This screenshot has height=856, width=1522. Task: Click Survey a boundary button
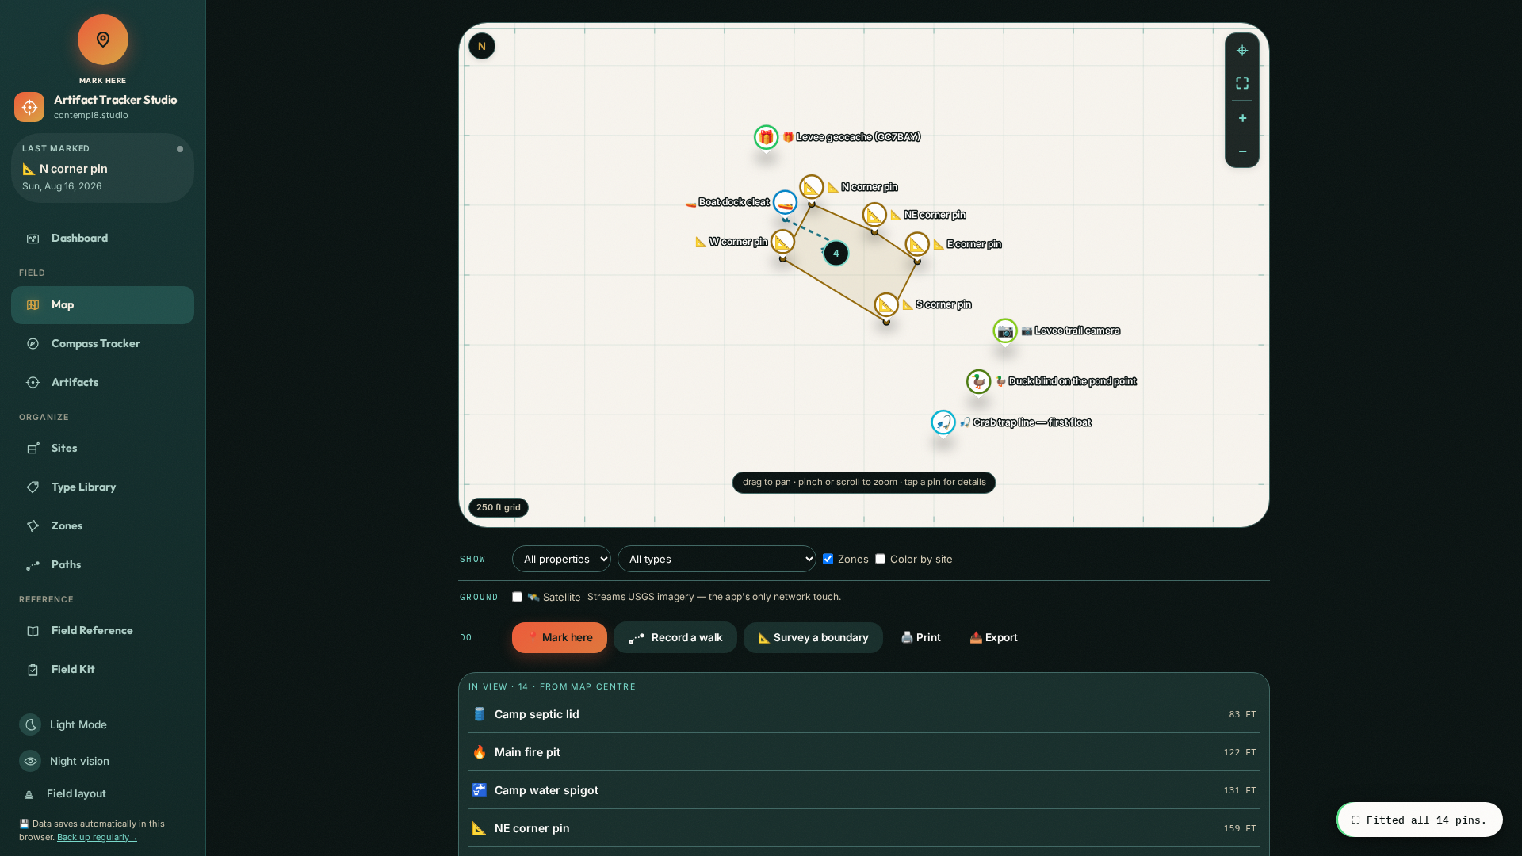coord(813,637)
